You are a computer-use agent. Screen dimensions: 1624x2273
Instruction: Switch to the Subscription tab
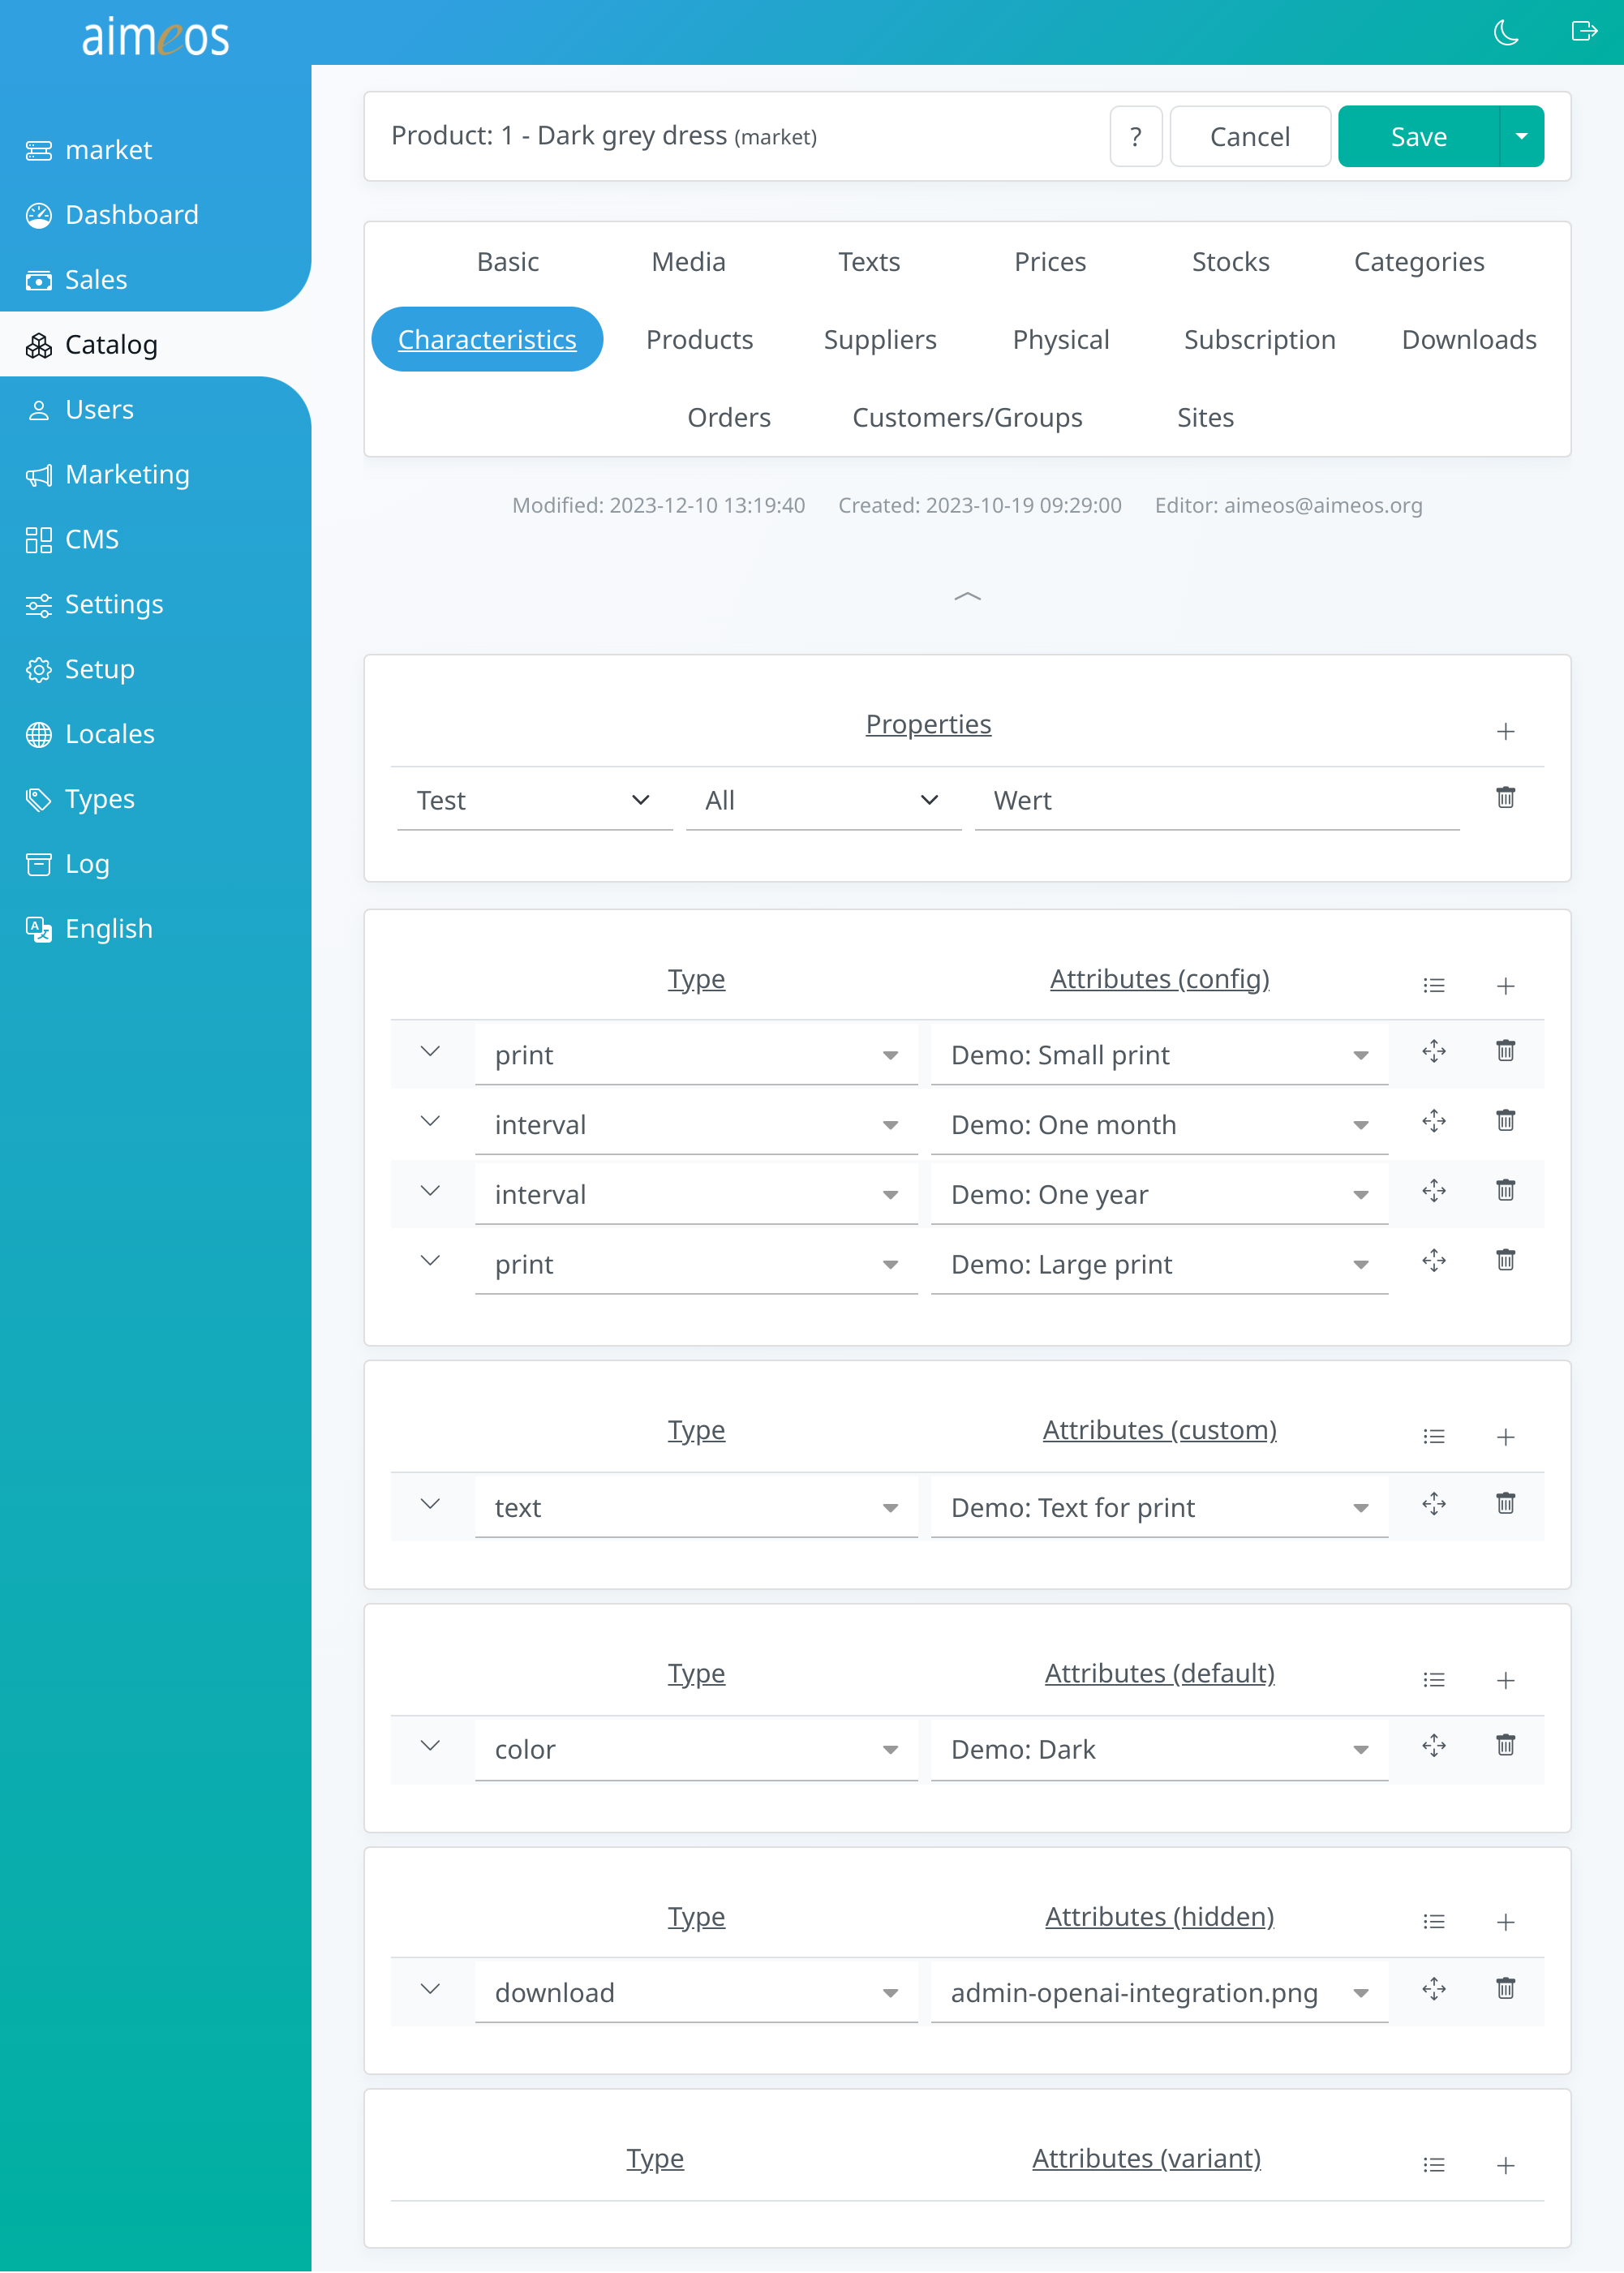tap(1259, 339)
